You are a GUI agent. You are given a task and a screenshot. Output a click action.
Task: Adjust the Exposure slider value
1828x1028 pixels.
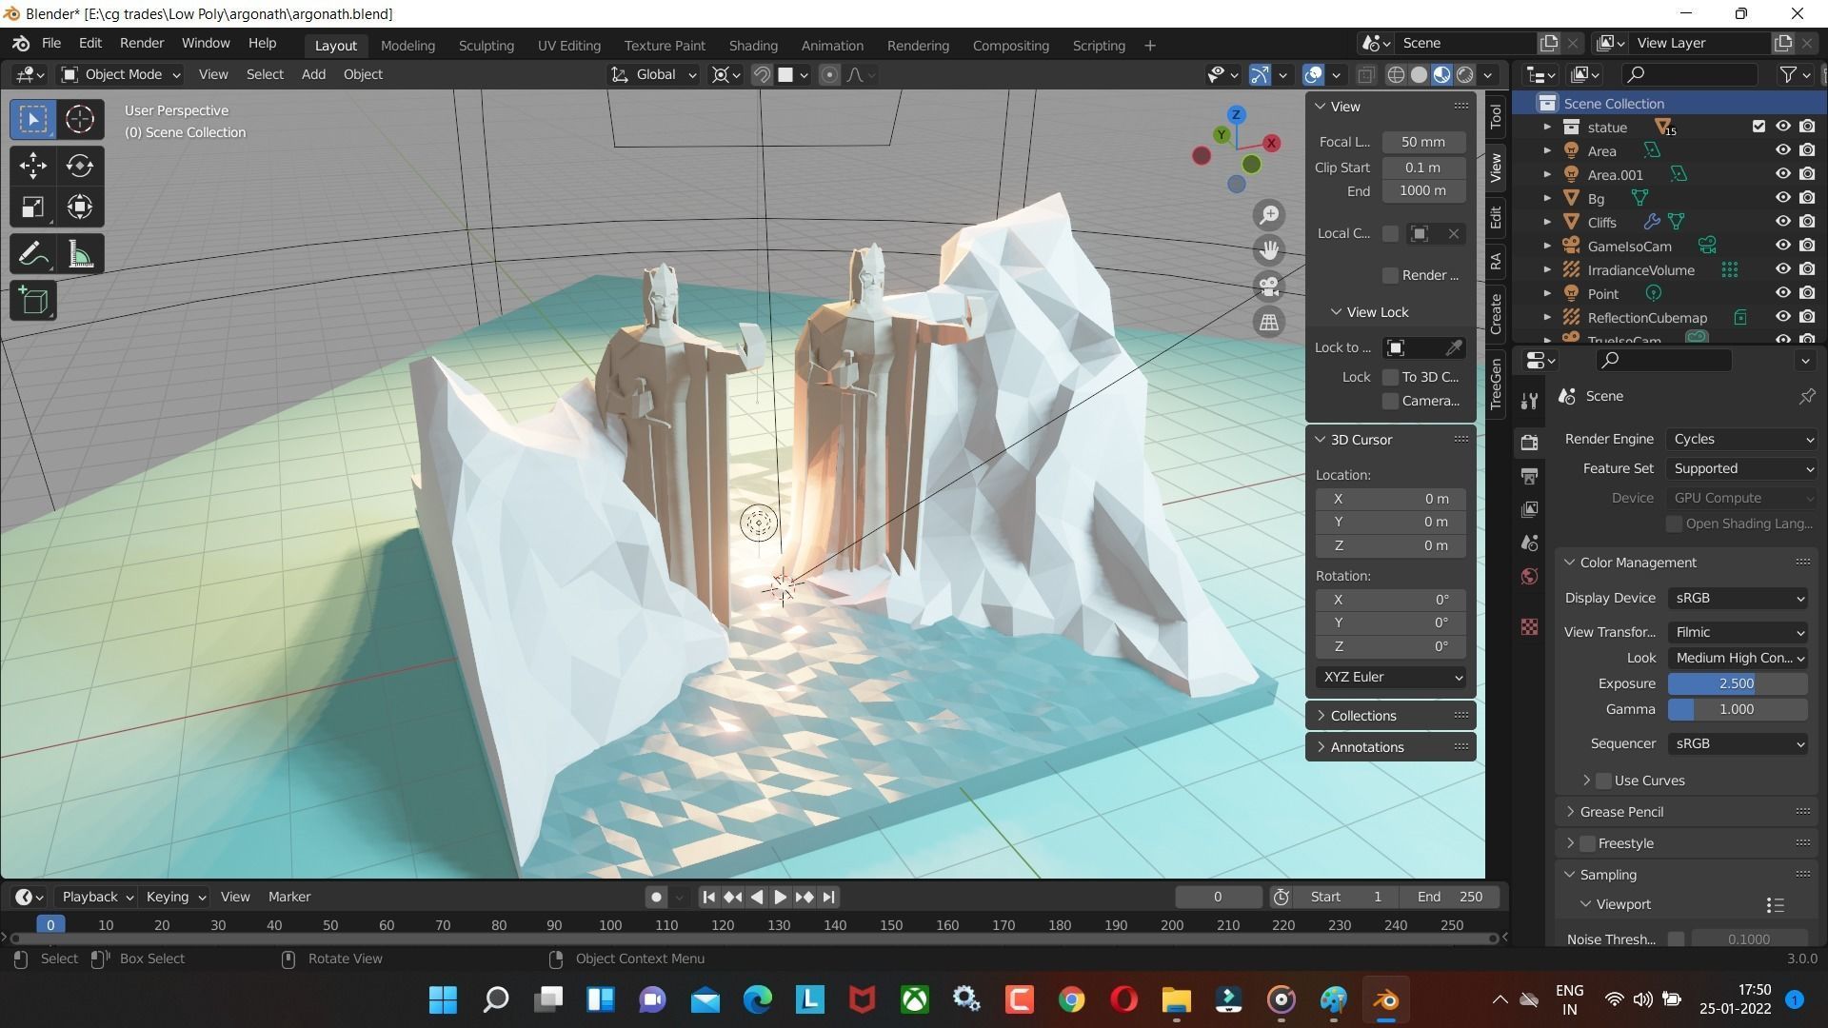[x=1737, y=683]
